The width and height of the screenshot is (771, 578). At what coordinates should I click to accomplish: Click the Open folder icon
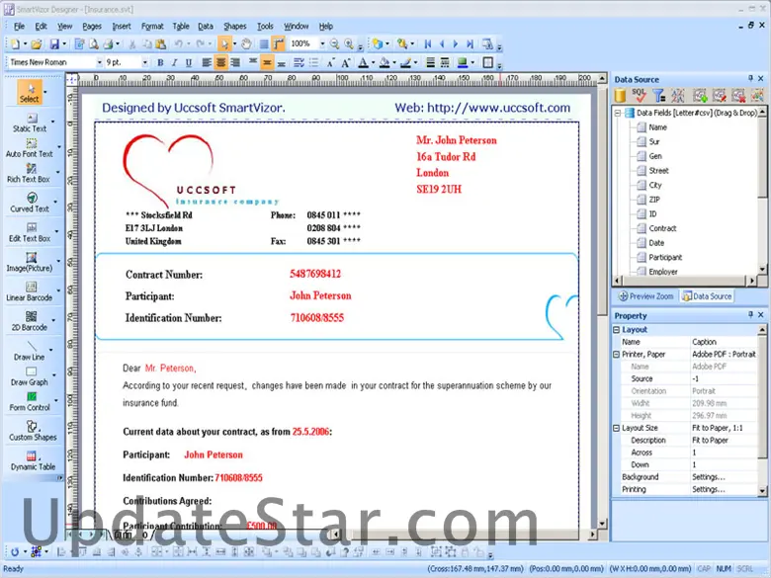37,44
